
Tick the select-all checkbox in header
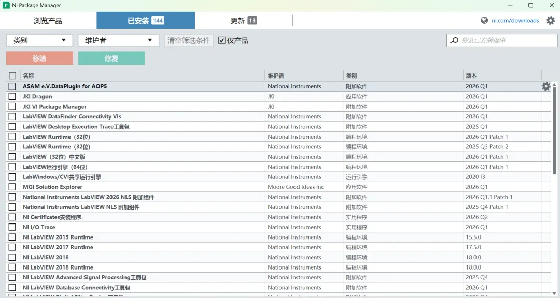click(x=12, y=76)
